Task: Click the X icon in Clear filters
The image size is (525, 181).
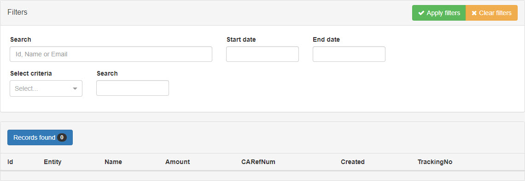Action: pyautogui.click(x=474, y=13)
